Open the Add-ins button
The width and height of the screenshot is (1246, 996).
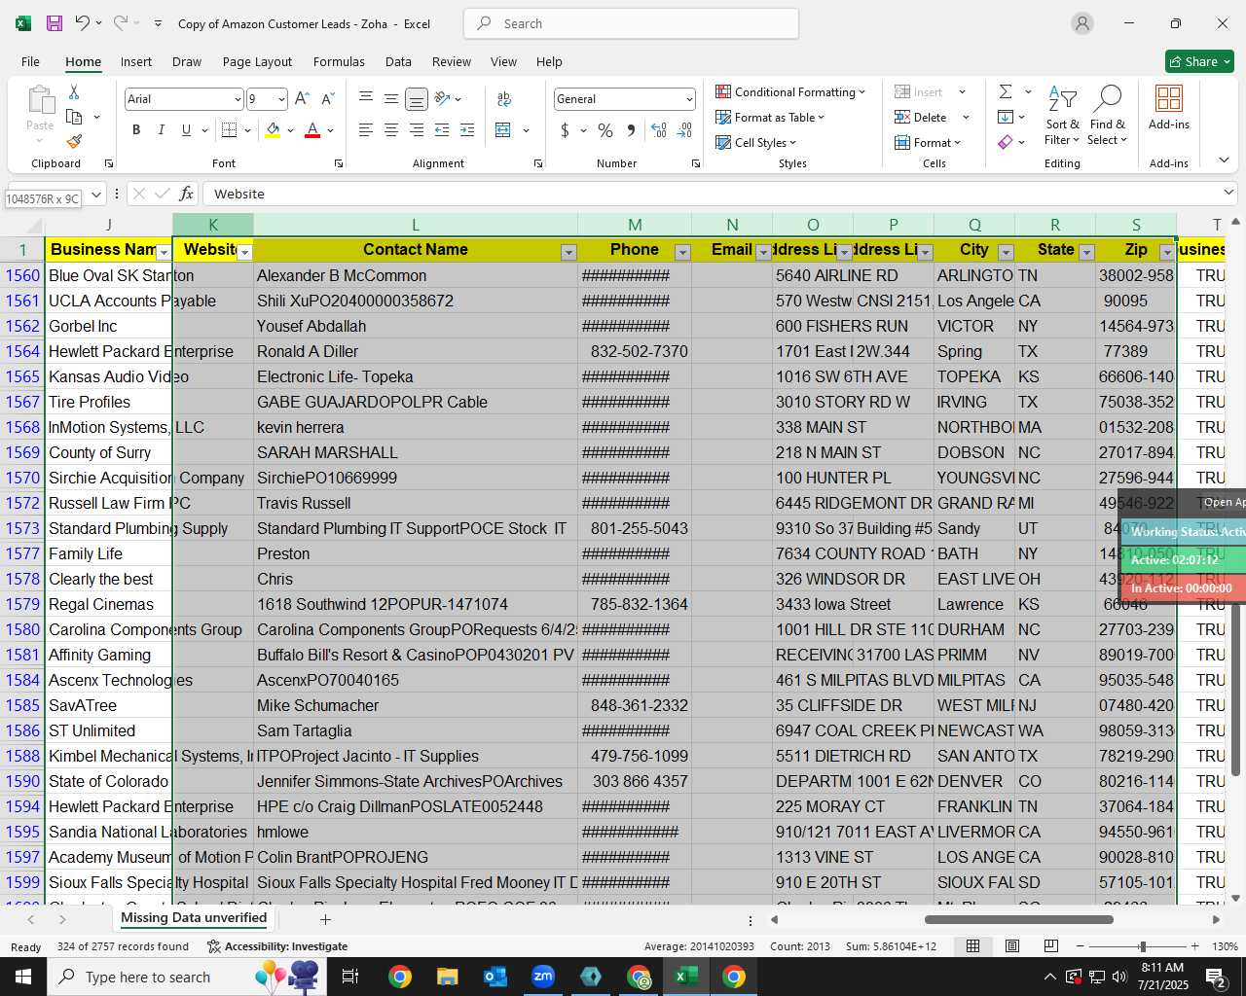[1168, 107]
